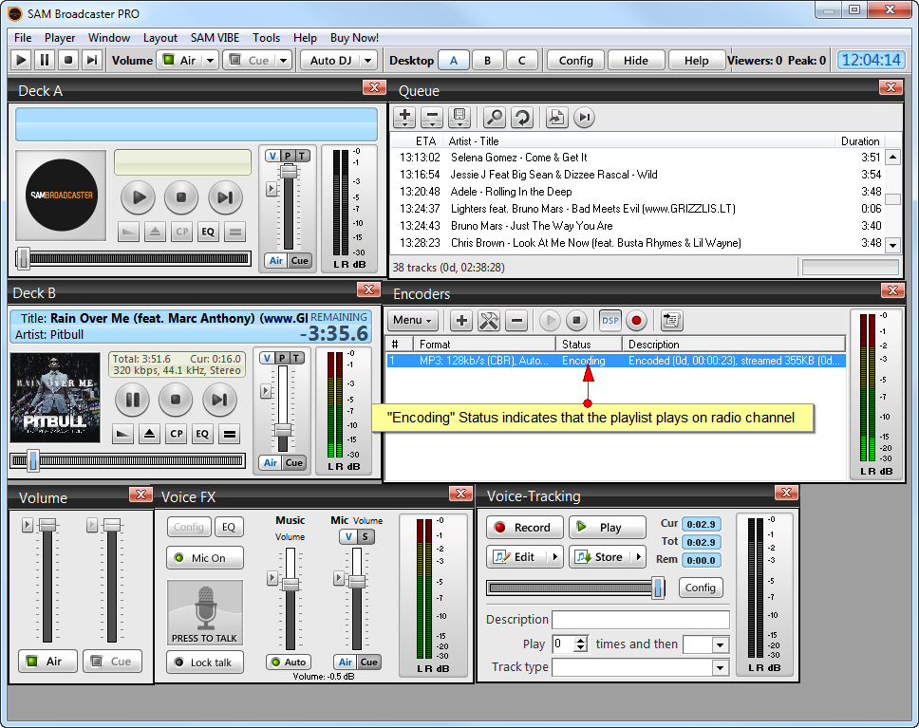919x728 pixels.
Task: Open the Encoders log view icon
Action: (671, 320)
